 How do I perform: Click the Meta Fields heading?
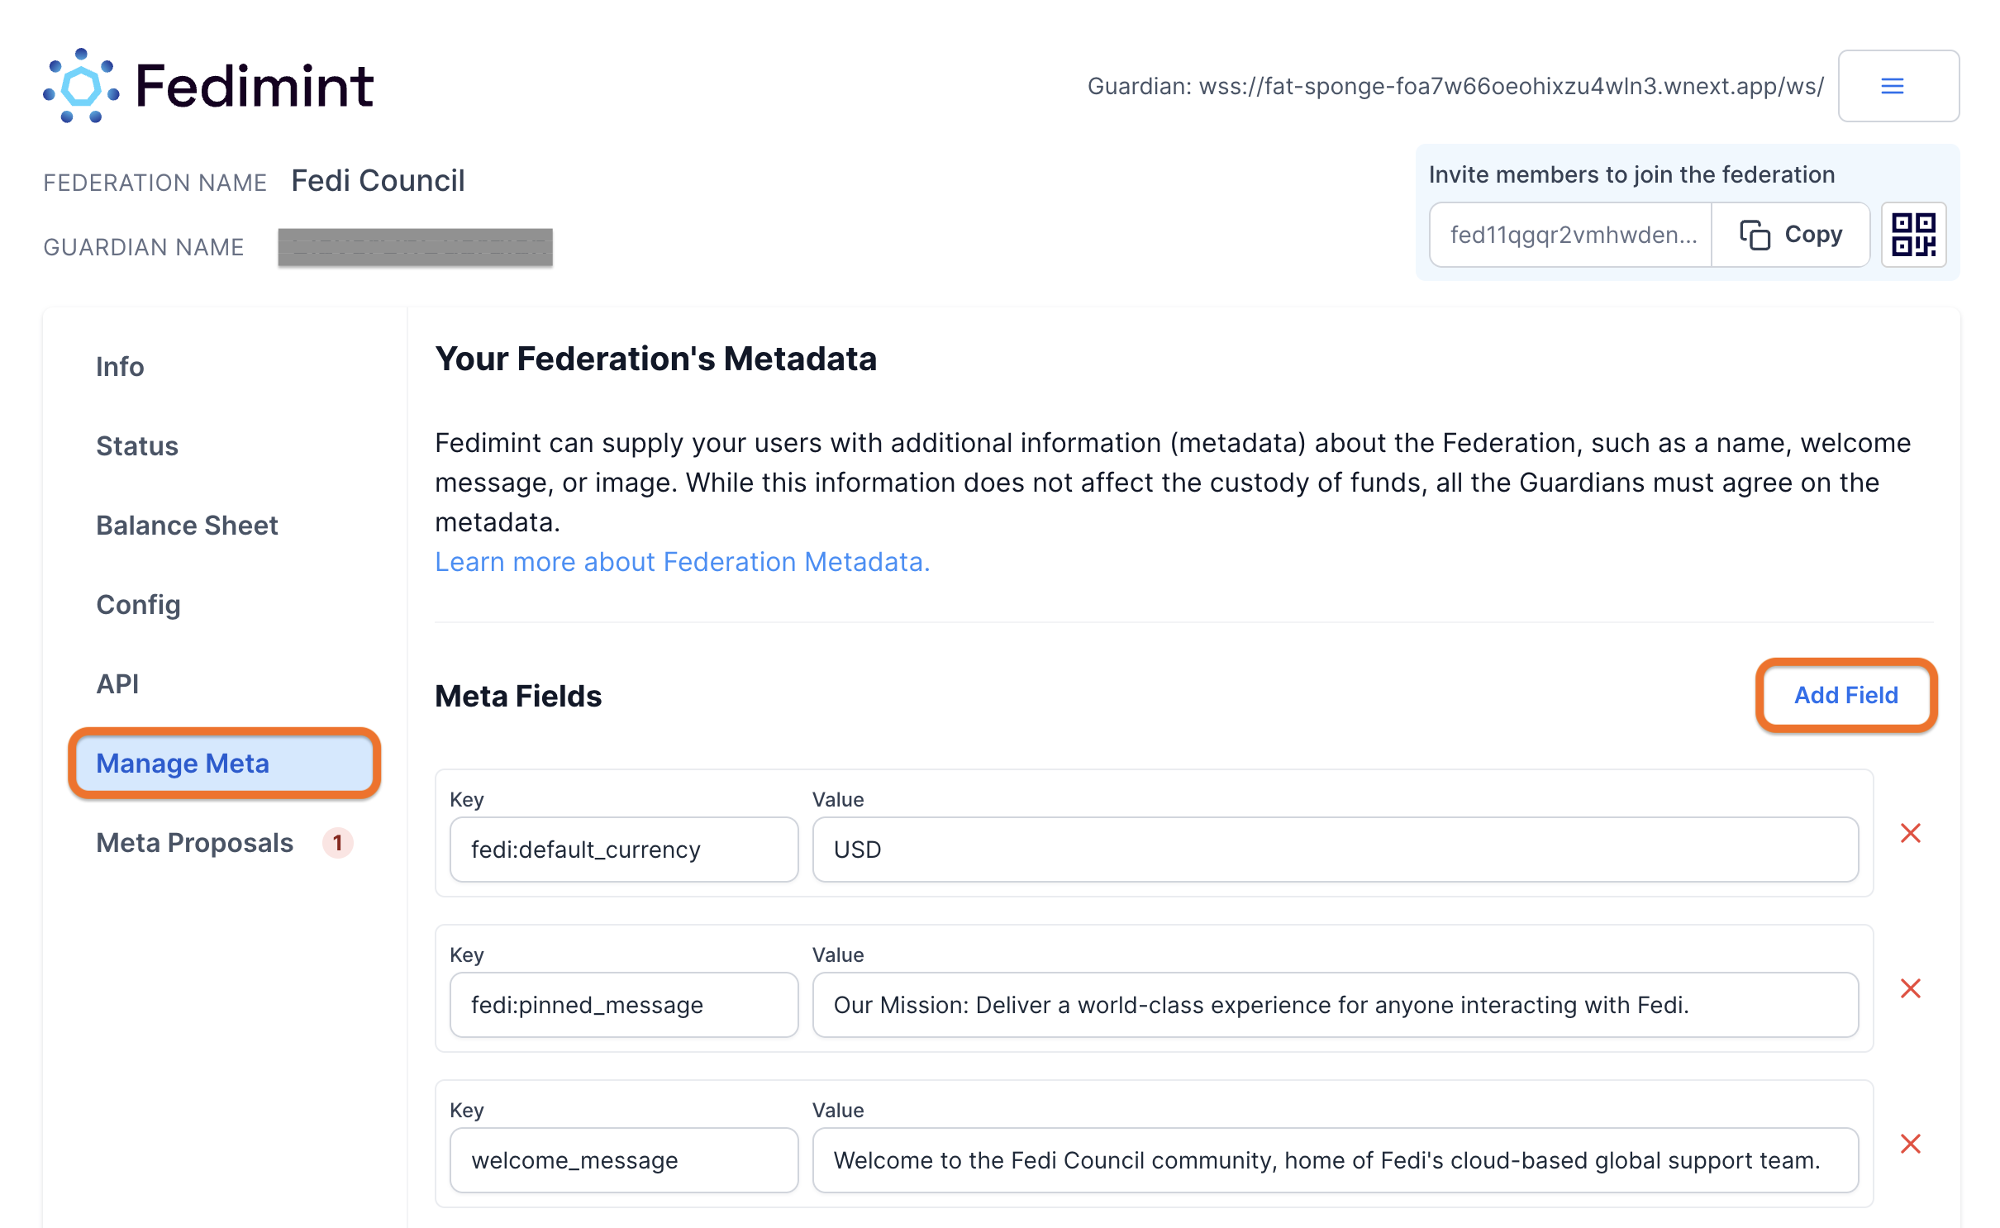518,696
